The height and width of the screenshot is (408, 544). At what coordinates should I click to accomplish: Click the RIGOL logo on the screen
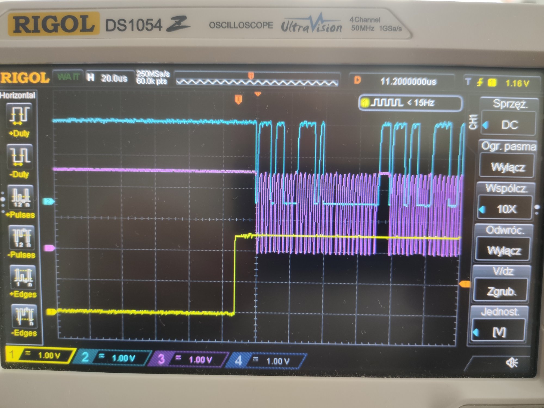click(x=24, y=78)
